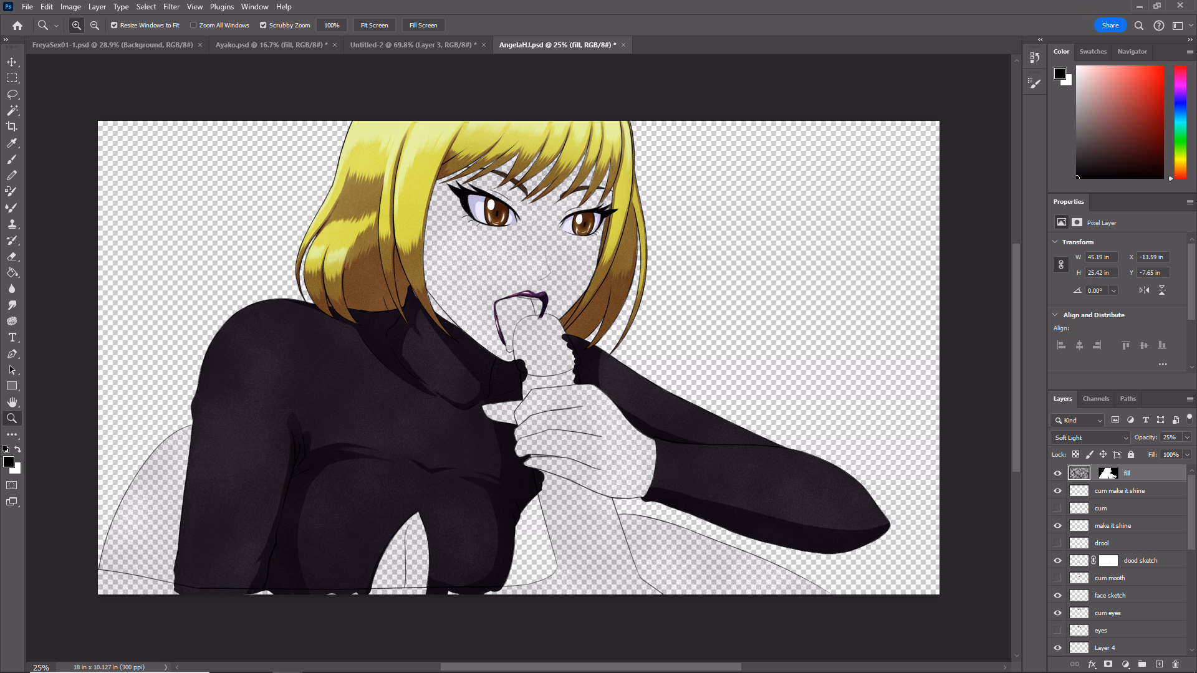Click the Home icon in the options bar
The width and height of the screenshot is (1197, 673).
(17, 26)
